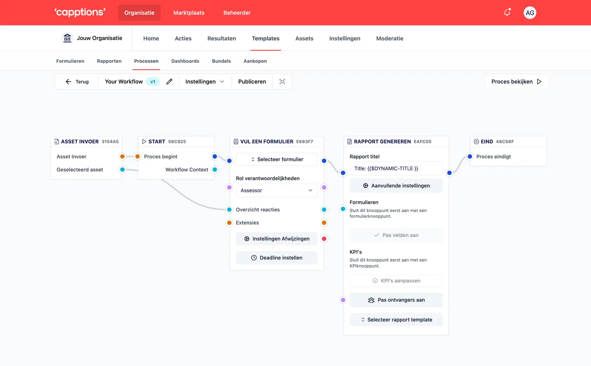Click purple port left of Pas ontvangers aan

coord(343,300)
